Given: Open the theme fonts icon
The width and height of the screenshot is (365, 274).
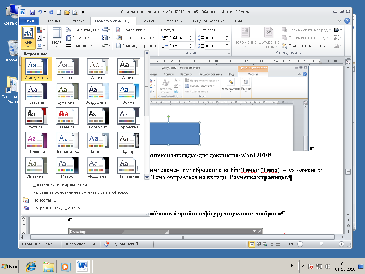Looking at the screenshot, I should coord(41,38).
